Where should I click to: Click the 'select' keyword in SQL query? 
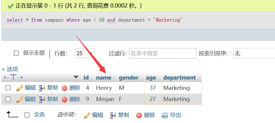(15, 20)
